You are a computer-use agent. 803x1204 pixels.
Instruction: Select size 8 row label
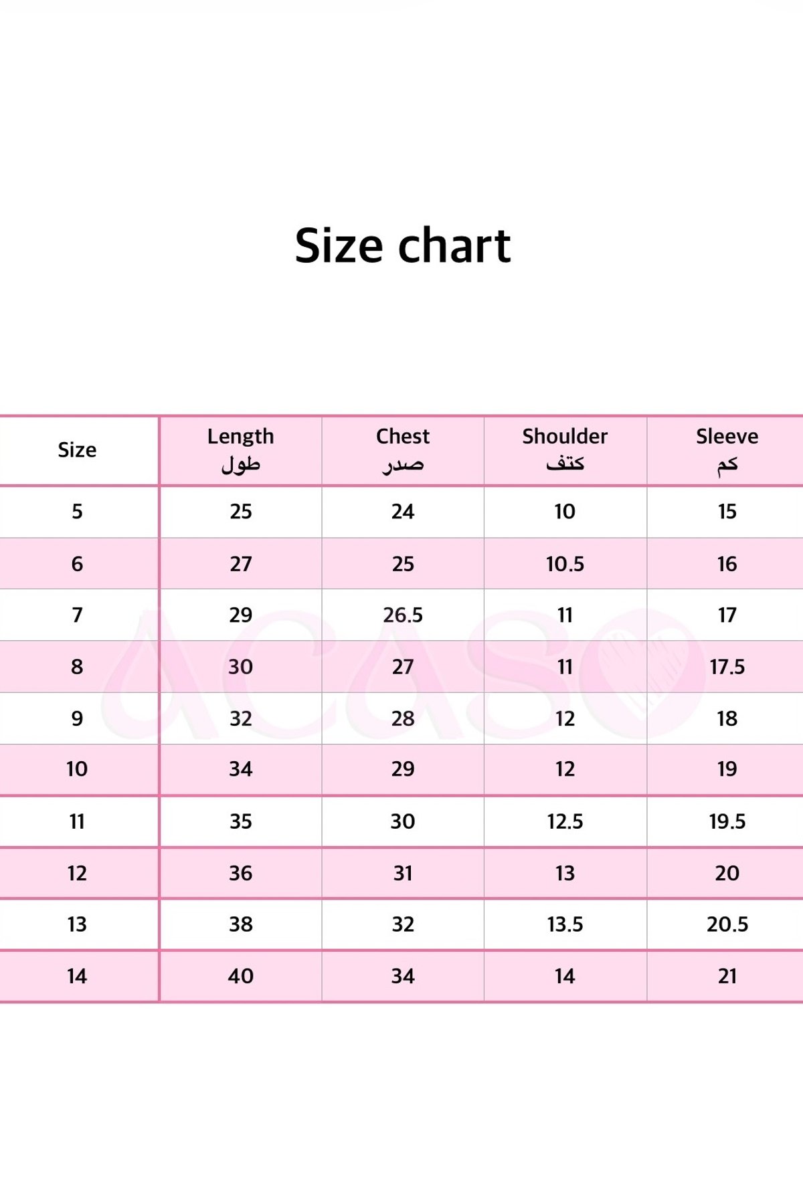77,667
